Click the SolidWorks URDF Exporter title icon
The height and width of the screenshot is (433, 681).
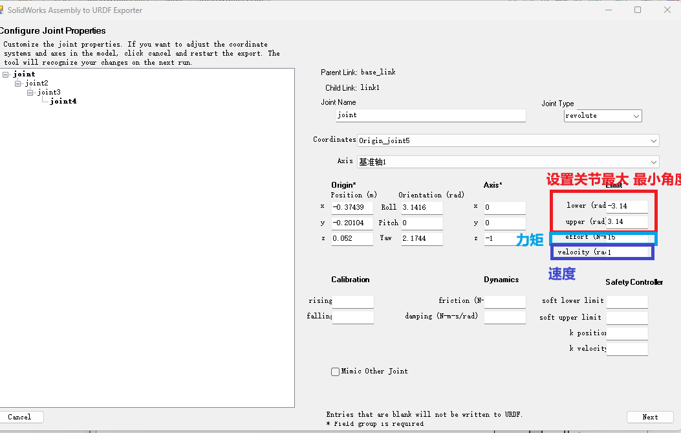coord(1,10)
